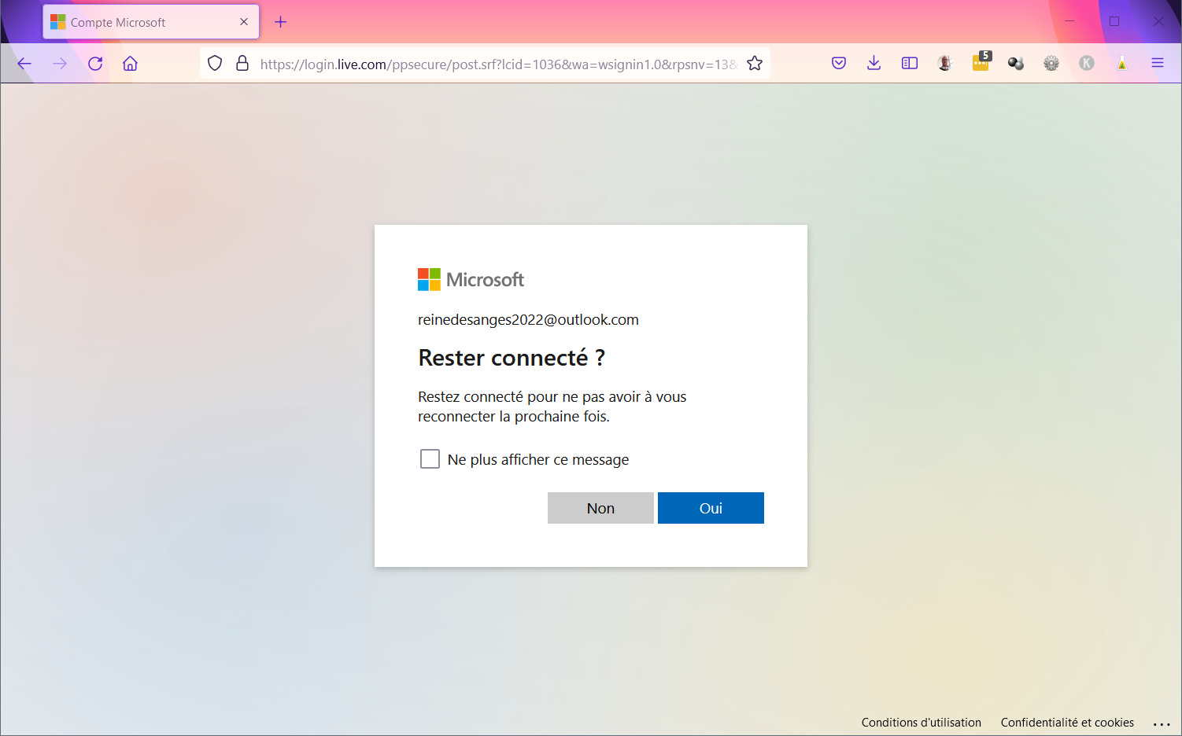Bookmark this page with the star
Image resolution: width=1182 pixels, height=736 pixels.
(755, 64)
